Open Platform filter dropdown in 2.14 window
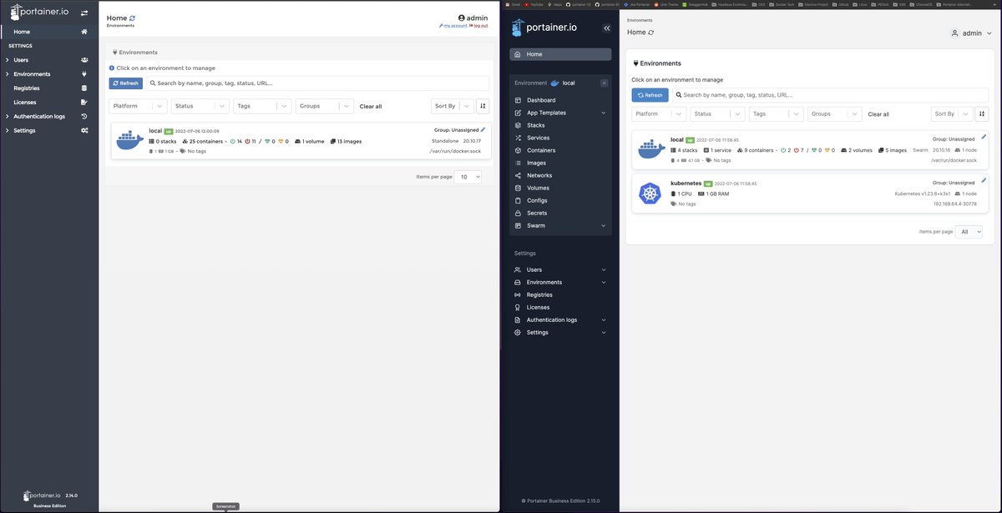Viewport: 1002px width, 513px height. click(139, 106)
